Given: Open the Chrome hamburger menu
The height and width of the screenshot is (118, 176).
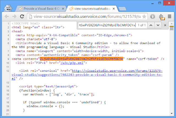Looking at the screenshot, I should (x=169, y=16).
